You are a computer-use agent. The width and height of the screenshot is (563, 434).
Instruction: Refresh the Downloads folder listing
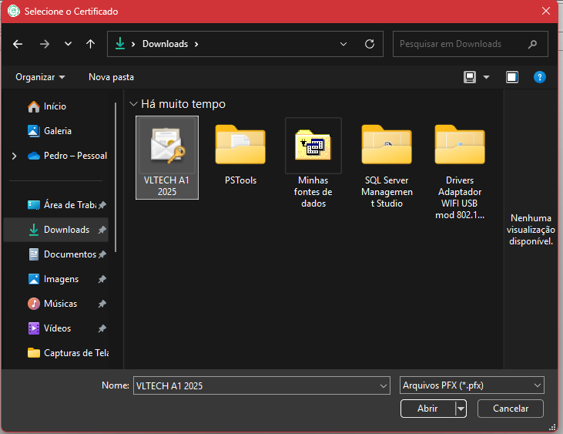click(x=370, y=44)
